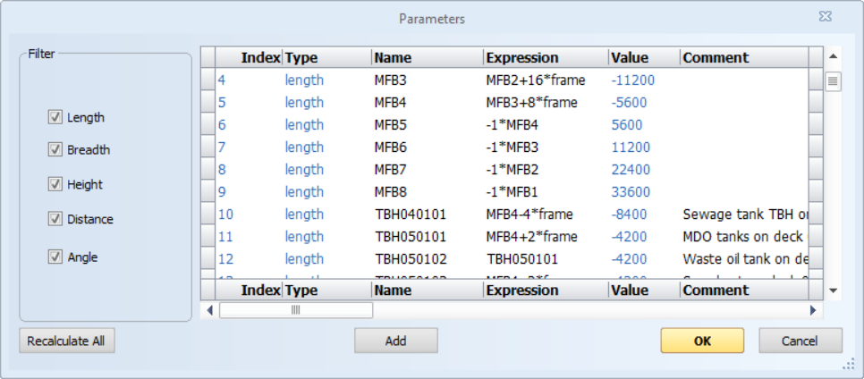The image size is (864, 379).
Task: Click the row selector for MFB3
Action: [208, 80]
